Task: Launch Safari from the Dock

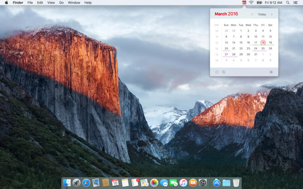Action: [86, 183]
